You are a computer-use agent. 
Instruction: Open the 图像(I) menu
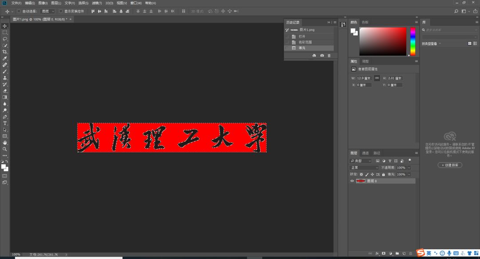tap(43, 3)
